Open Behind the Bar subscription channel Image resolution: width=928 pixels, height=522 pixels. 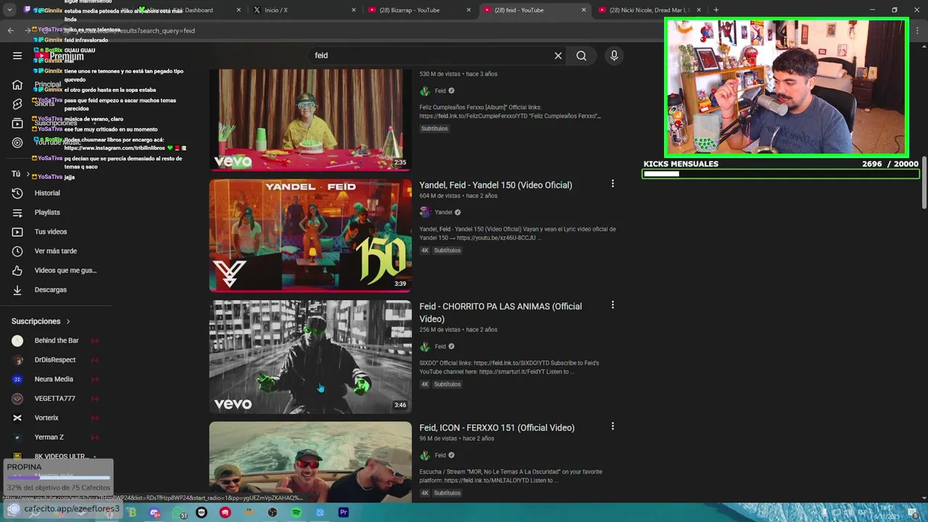tap(57, 341)
